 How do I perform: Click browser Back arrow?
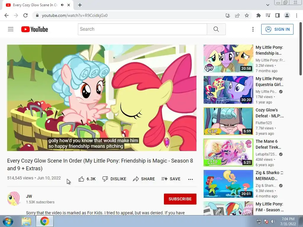pos(7,15)
